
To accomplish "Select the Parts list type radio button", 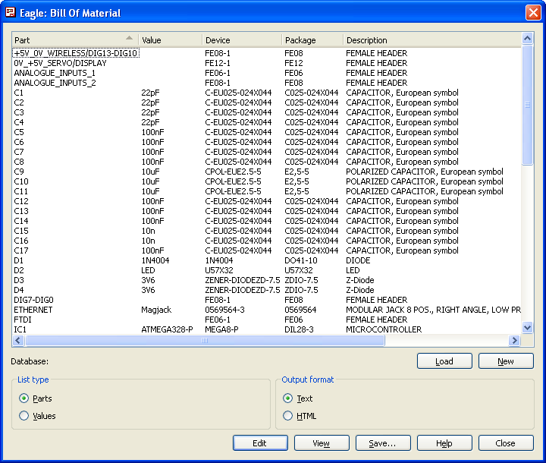I will pyautogui.click(x=24, y=398).
